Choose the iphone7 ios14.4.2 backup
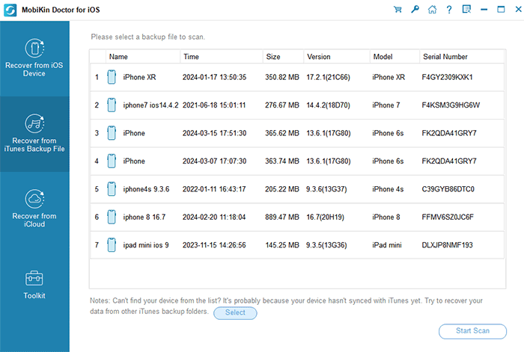The width and height of the screenshot is (524, 352). [x=296, y=105]
